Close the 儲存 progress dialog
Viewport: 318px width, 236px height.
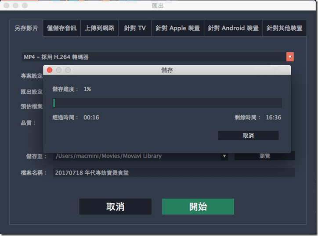(x=50, y=70)
